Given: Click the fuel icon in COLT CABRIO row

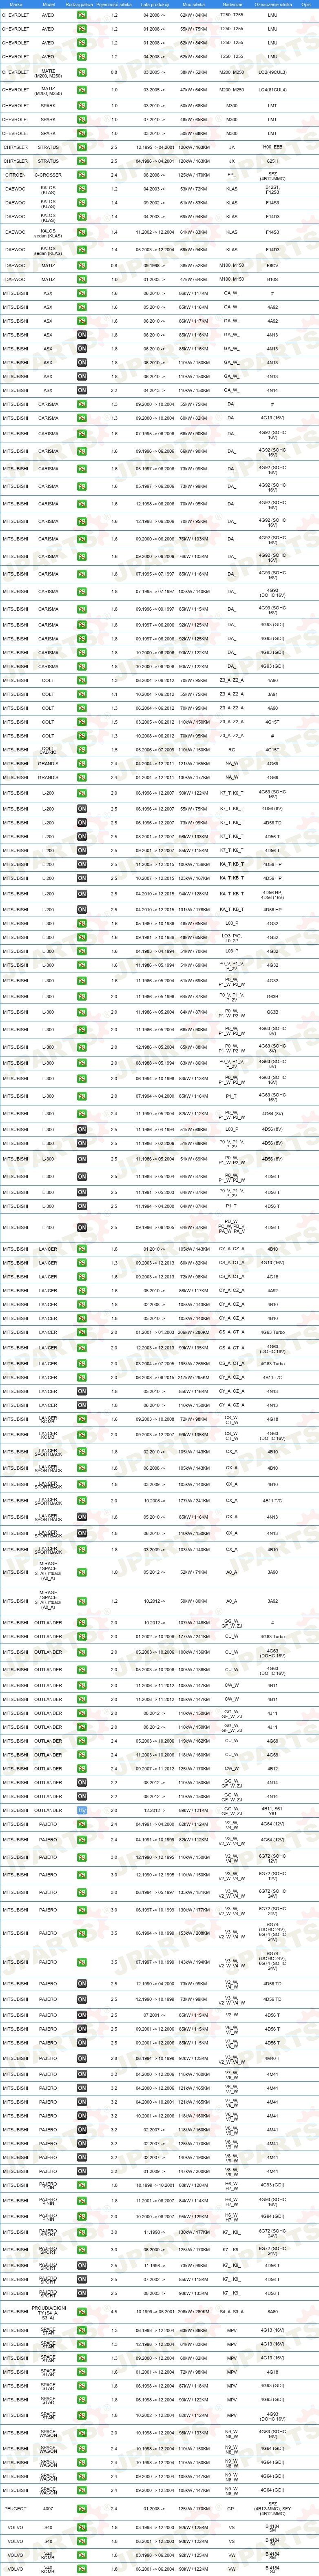Looking at the screenshot, I should click(82, 750).
